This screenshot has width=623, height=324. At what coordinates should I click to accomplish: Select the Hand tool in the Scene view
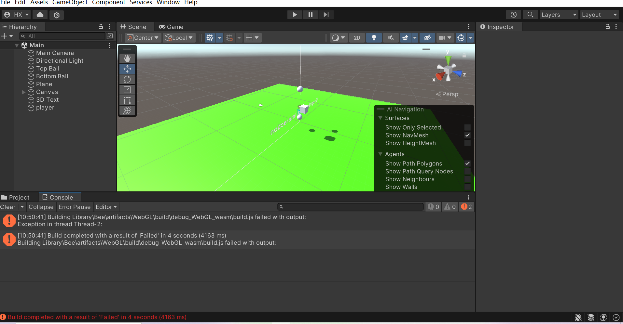point(127,58)
